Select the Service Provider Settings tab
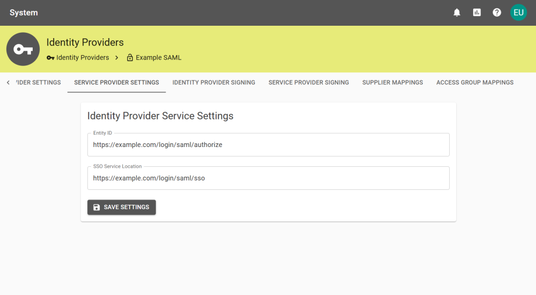 coord(116,83)
